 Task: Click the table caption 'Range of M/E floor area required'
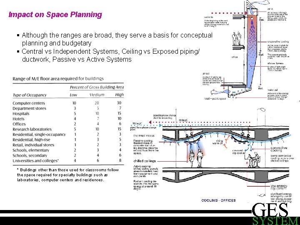click(58, 79)
